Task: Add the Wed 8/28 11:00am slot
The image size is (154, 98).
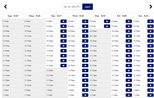Action: tap(85, 51)
